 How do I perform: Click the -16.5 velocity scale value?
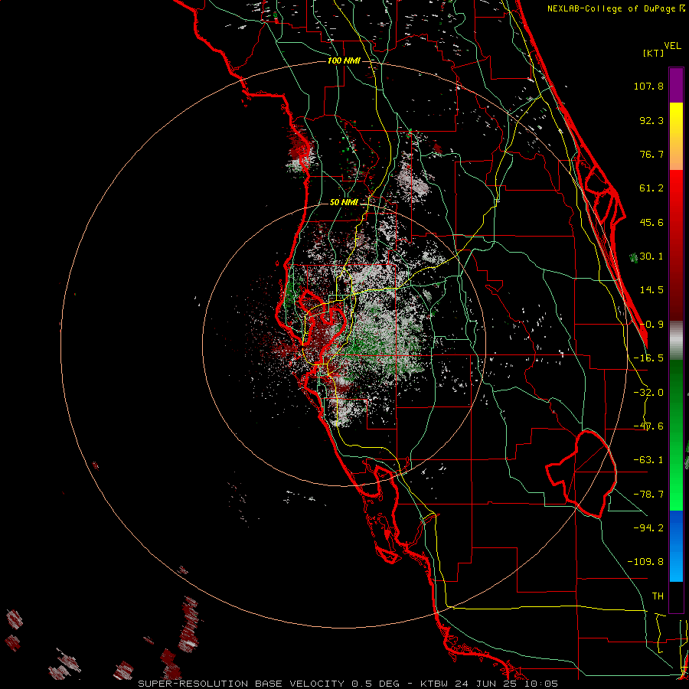pyautogui.click(x=648, y=358)
